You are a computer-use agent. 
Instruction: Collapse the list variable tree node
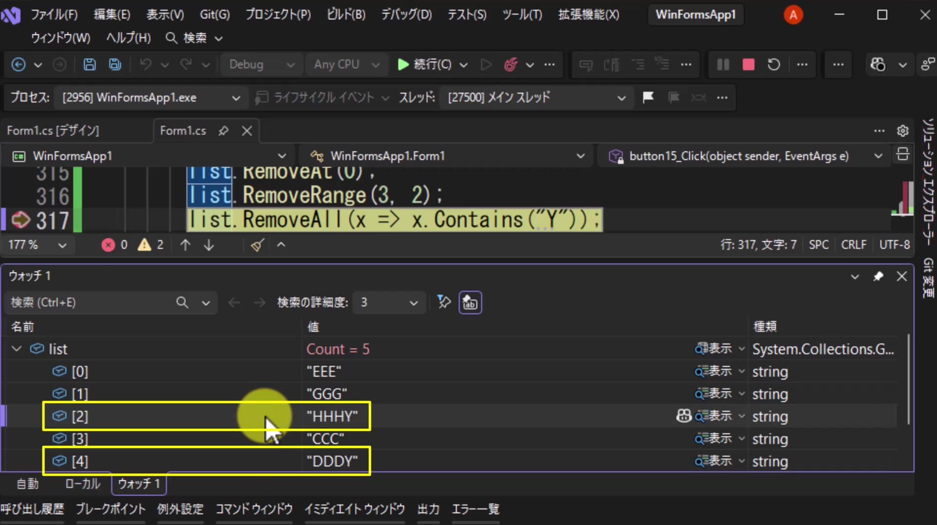pos(17,349)
